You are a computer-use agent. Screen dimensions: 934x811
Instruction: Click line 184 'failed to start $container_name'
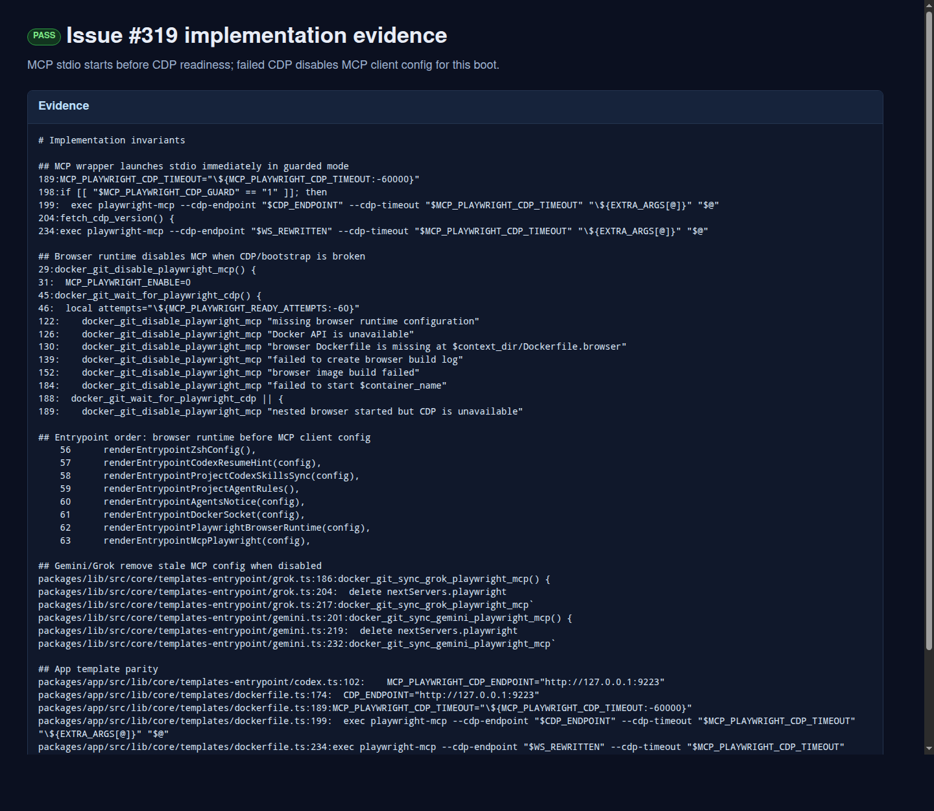pos(243,386)
